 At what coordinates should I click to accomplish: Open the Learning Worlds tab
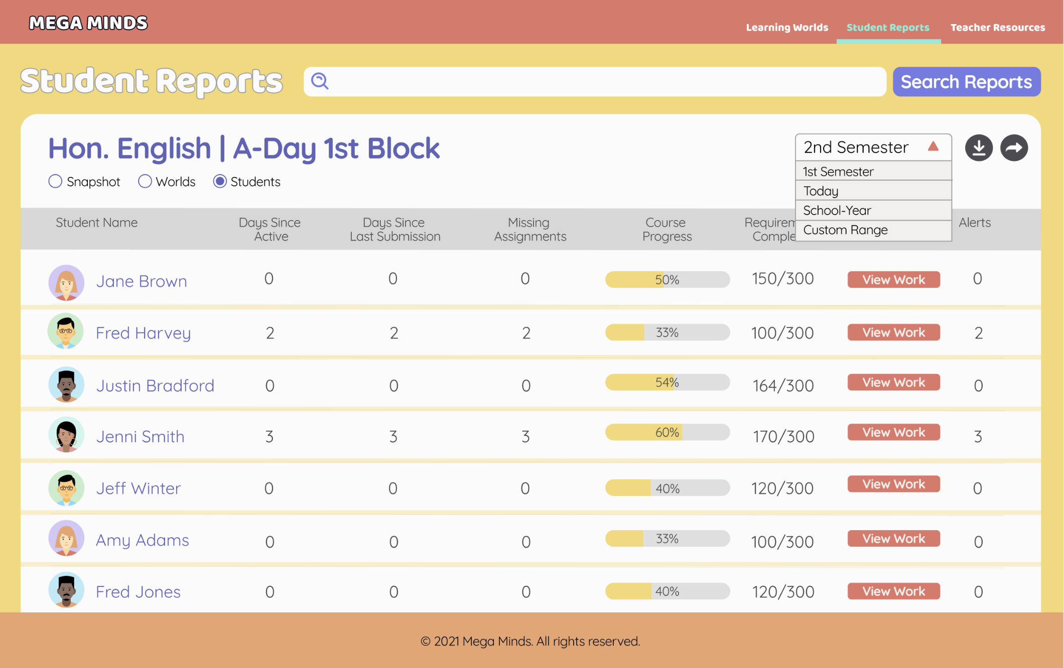tap(787, 28)
